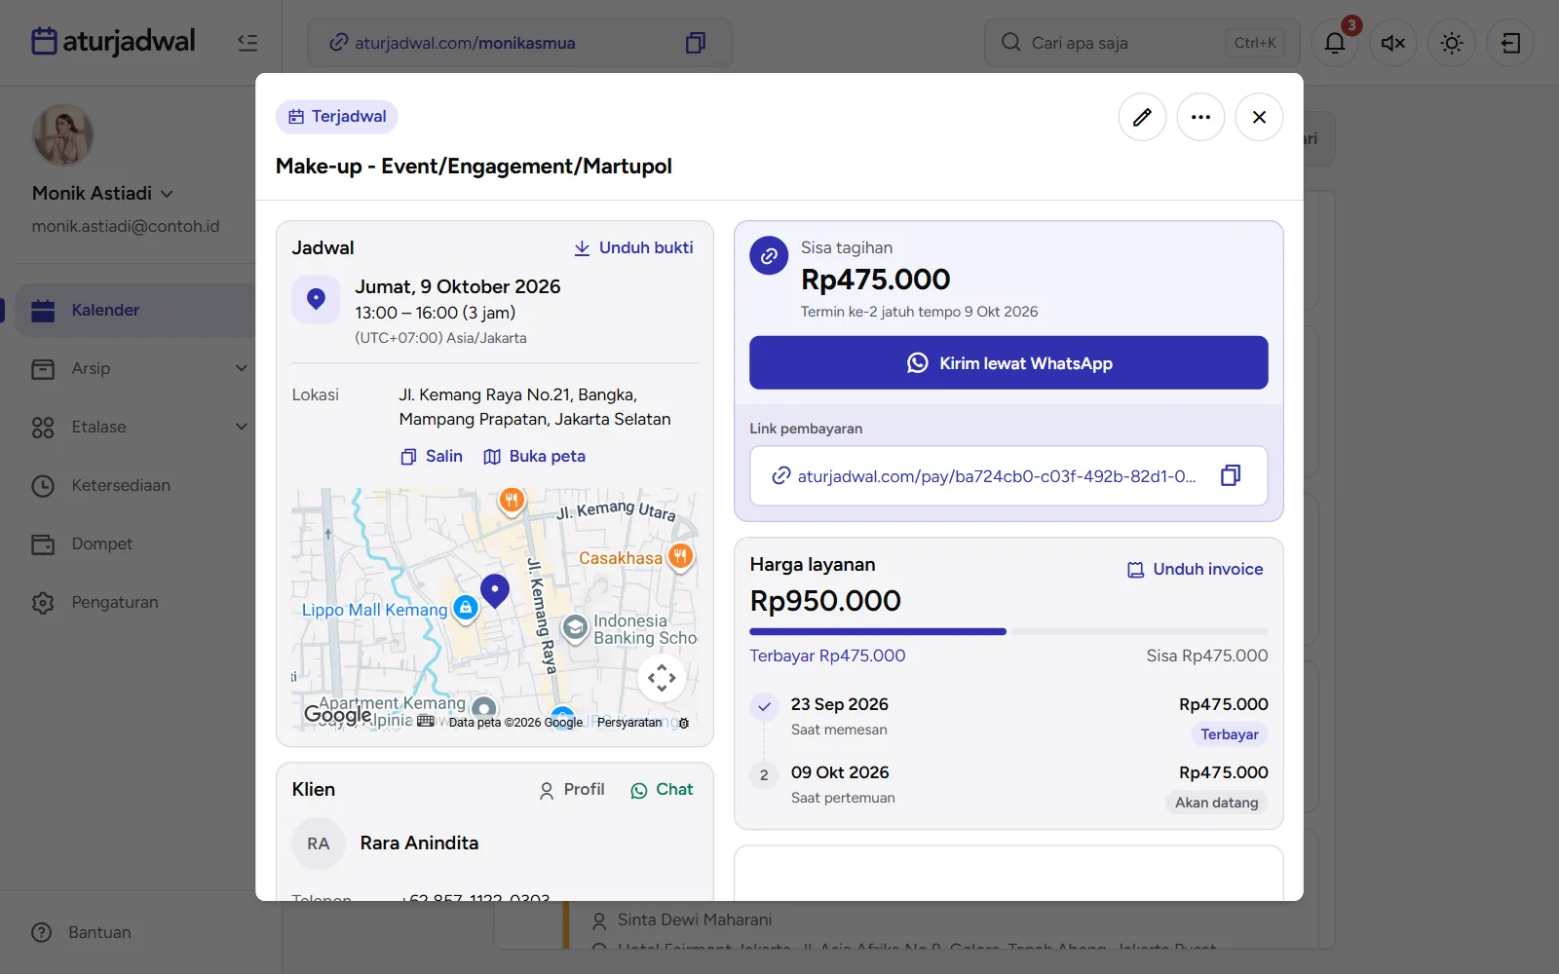Click the logout icon in top bar
1559x974 pixels.
click(1510, 43)
